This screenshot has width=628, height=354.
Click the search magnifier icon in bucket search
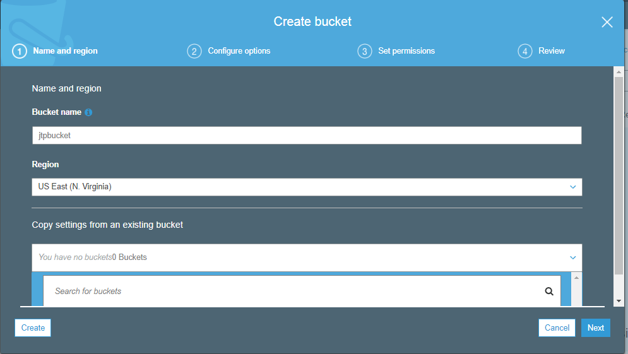(x=549, y=292)
